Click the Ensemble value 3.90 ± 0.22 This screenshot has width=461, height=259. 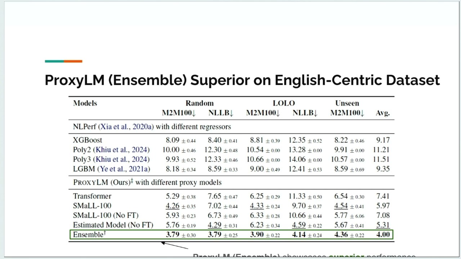click(265, 235)
